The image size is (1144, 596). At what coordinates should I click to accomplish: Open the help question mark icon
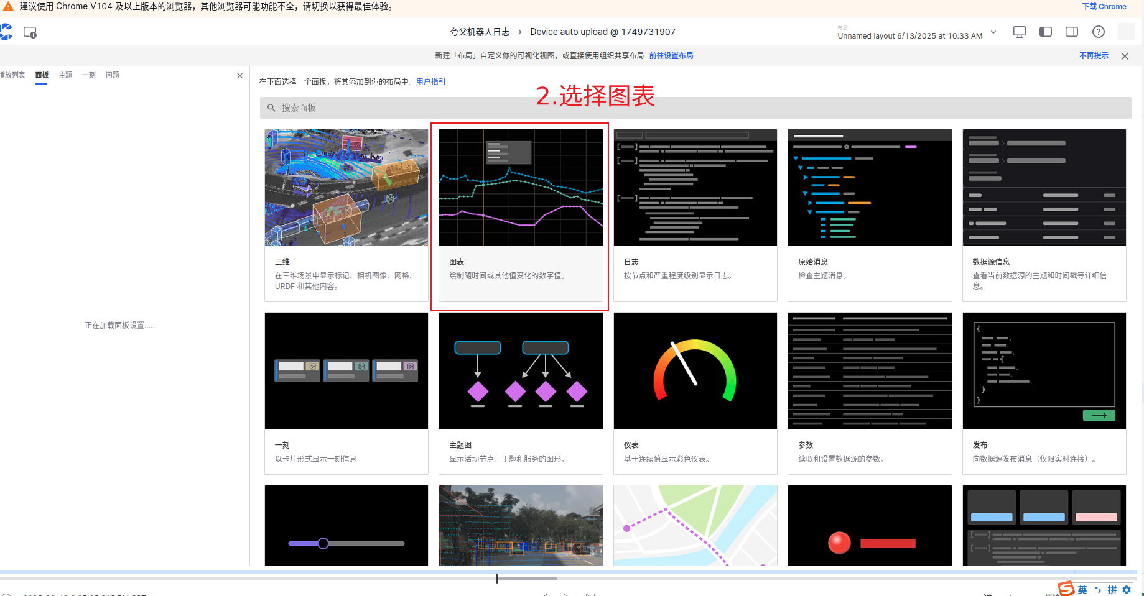tap(1099, 32)
